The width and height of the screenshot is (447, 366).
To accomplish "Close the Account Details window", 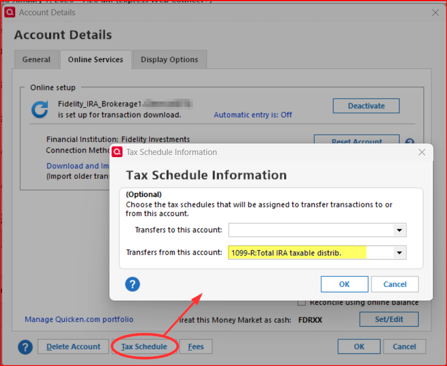I will [436, 13].
